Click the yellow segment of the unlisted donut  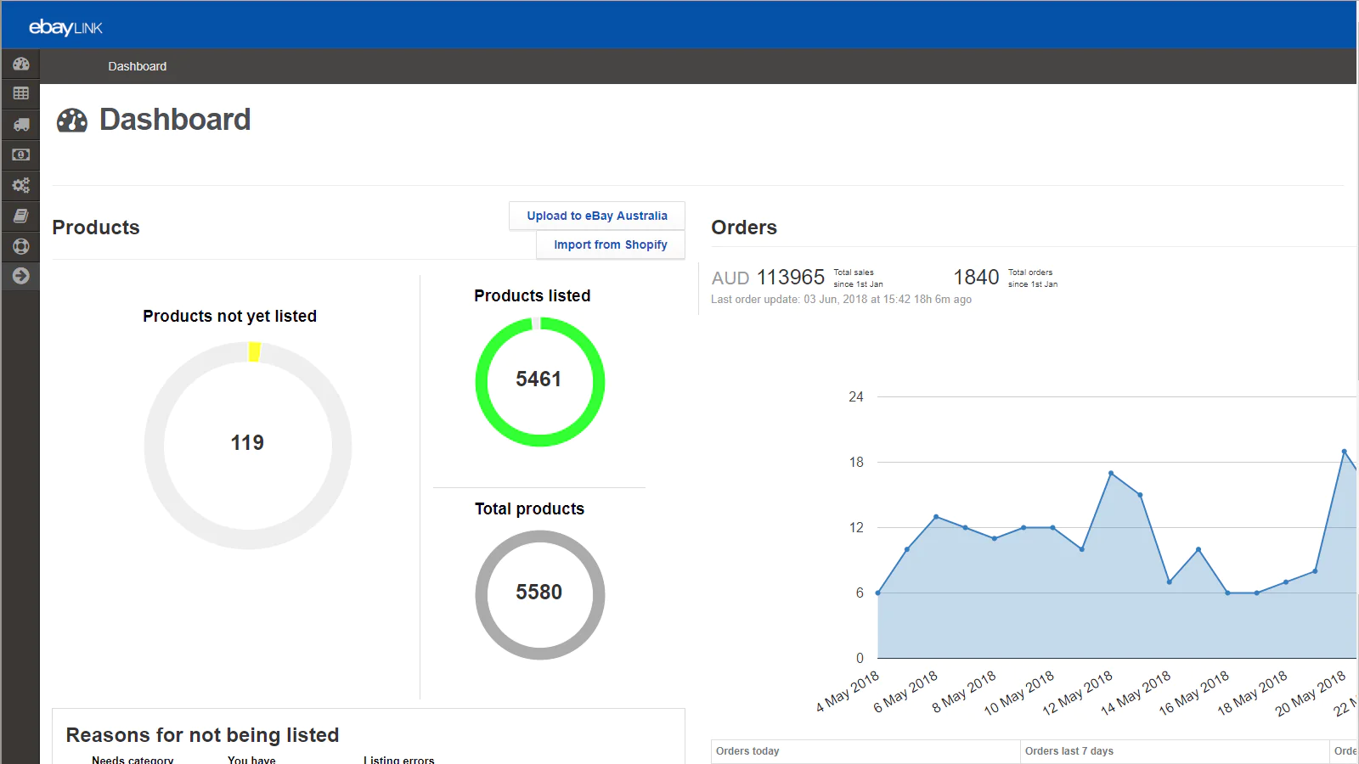(254, 351)
